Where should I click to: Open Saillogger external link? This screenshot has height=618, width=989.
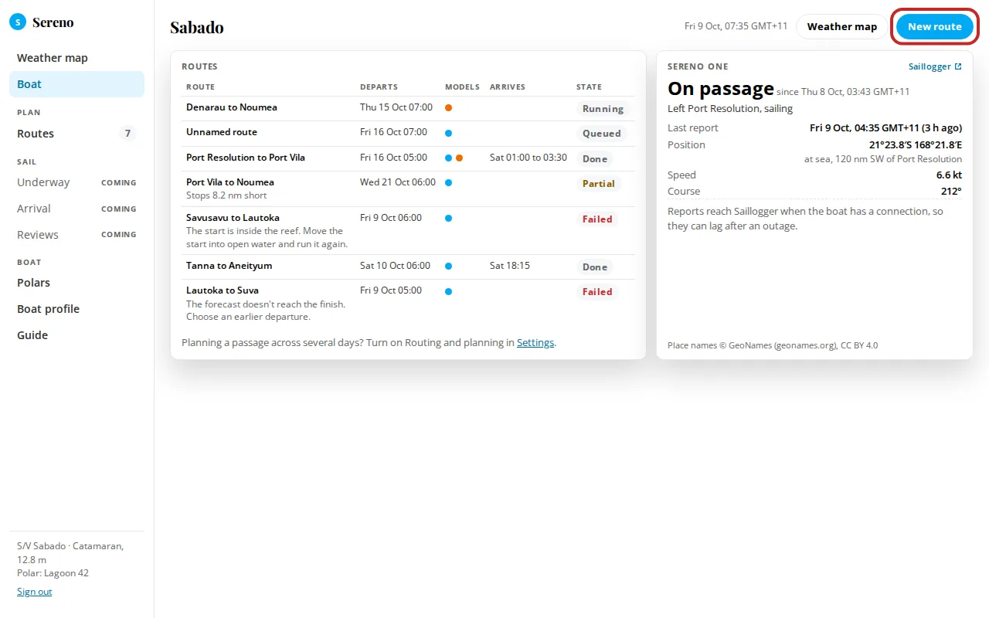tap(935, 66)
